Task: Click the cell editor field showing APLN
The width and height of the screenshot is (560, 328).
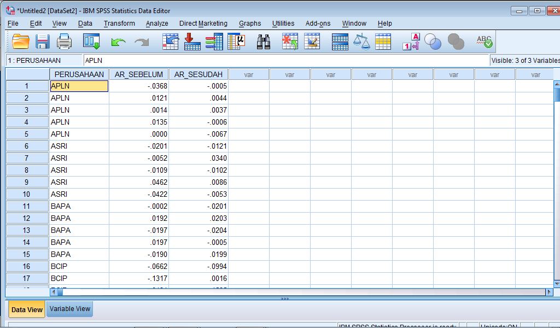Action: (287, 60)
